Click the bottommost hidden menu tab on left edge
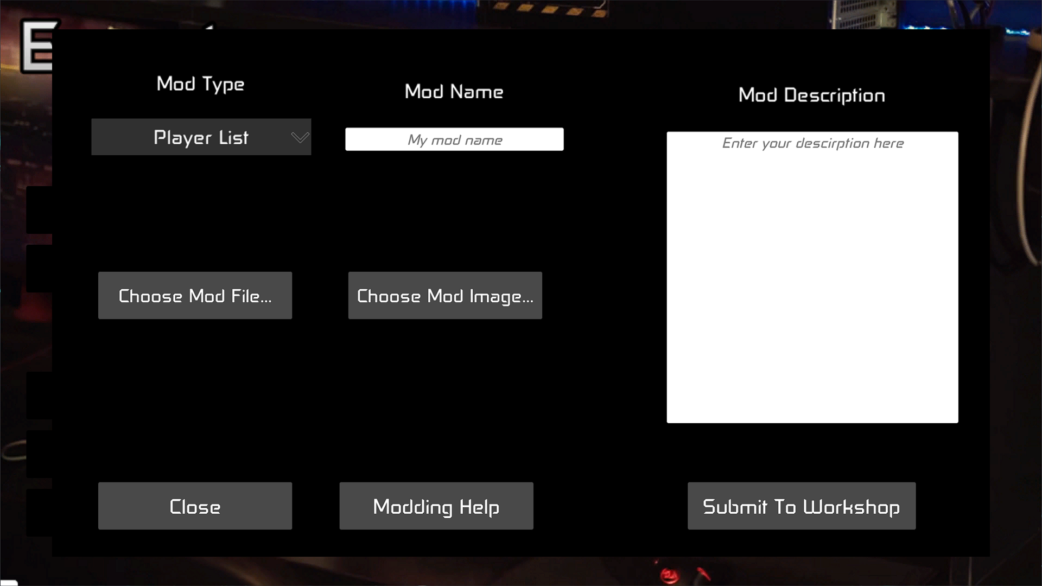This screenshot has height=586, width=1042. 39,513
